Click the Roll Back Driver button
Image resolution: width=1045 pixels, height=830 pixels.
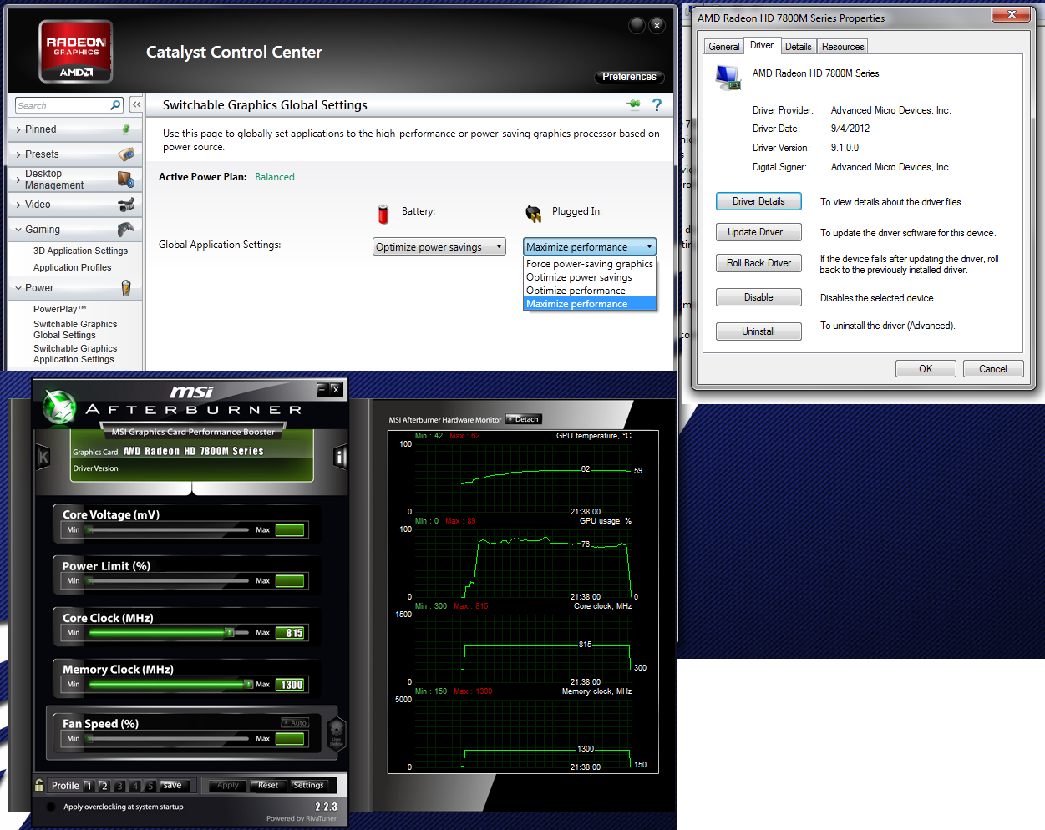(758, 263)
